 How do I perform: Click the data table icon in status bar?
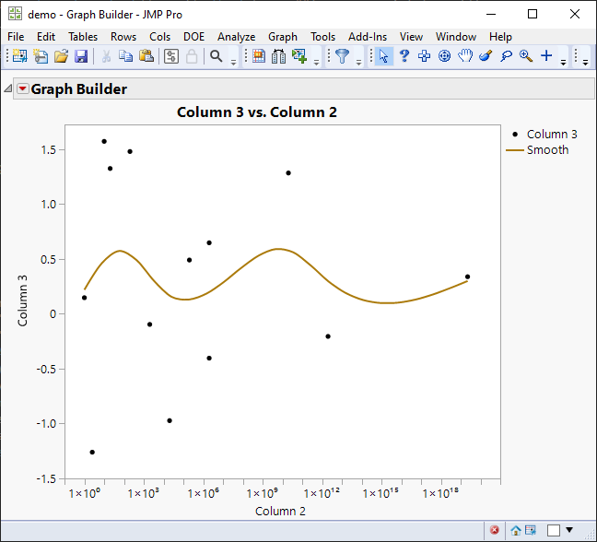pyautogui.click(x=531, y=530)
